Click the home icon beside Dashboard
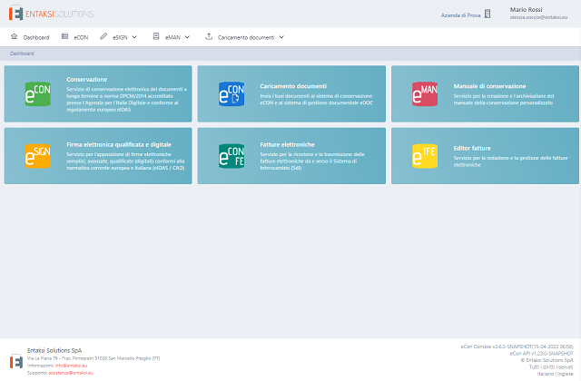Image resolution: width=581 pixels, height=381 pixels. click(15, 36)
